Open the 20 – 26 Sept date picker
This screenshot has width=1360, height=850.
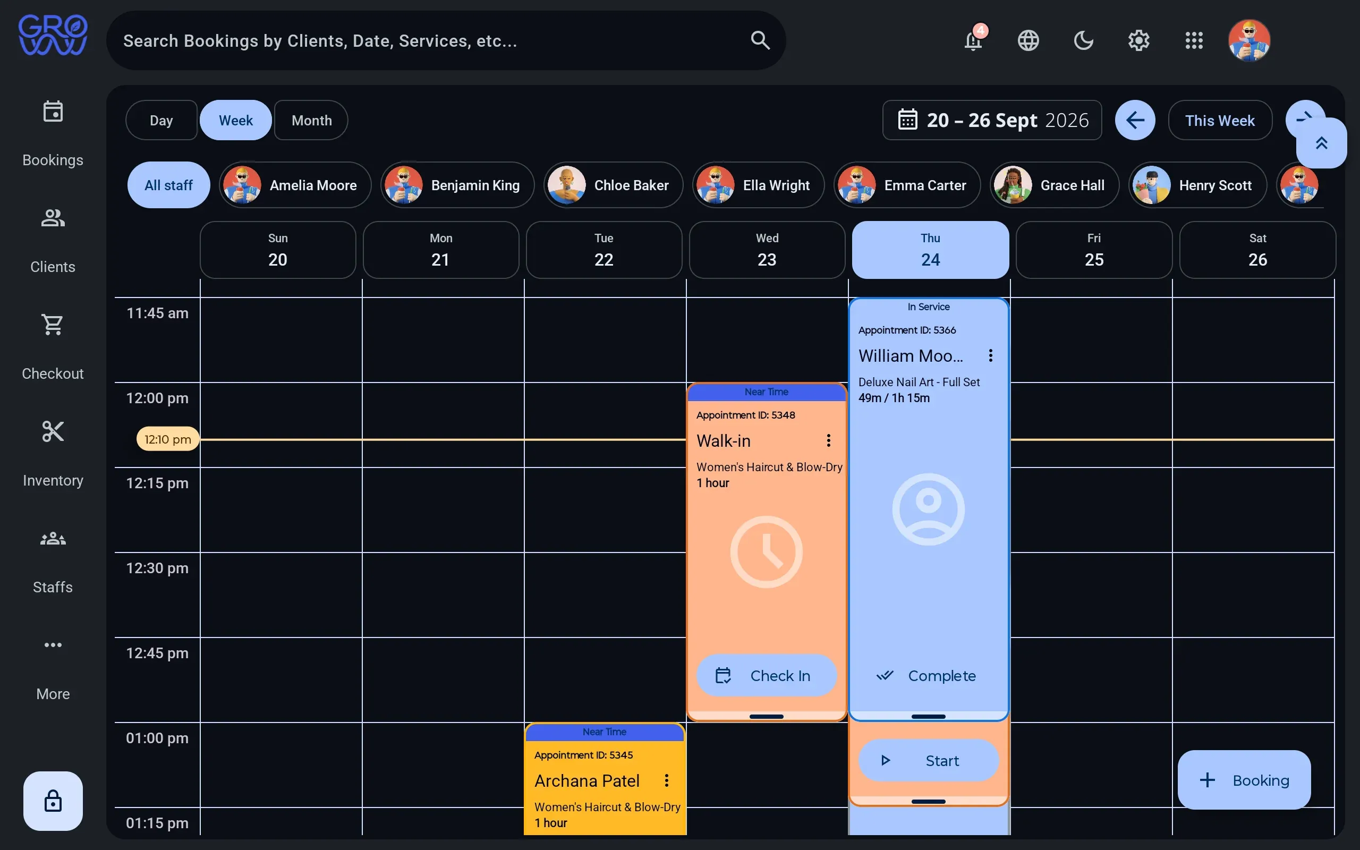992,120
